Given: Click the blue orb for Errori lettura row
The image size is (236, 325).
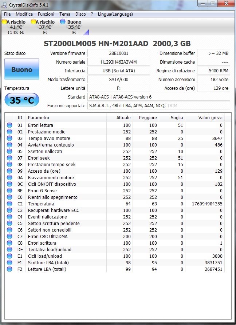Looking at the screenshot, I should [9, 125].
